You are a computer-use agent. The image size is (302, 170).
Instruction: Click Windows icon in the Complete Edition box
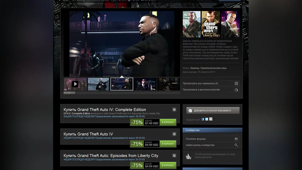pos(174,109)
